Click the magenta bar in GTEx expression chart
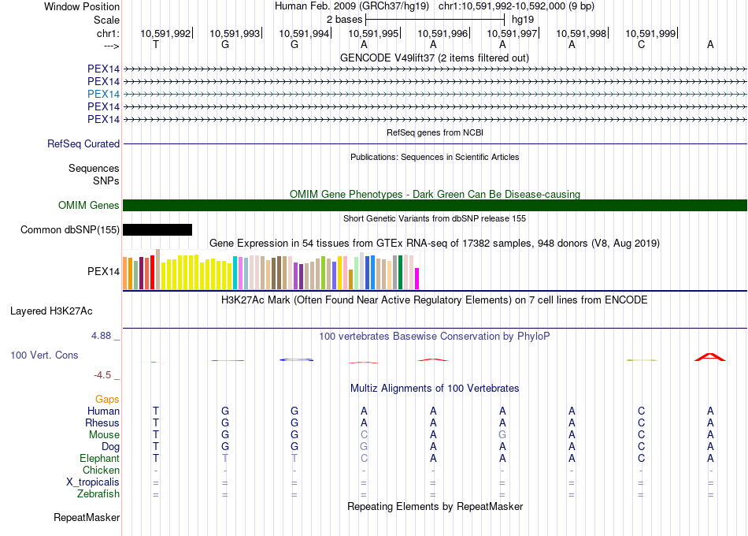The height and width of the screenshot is (536, 748). click(x=417, y=279)
